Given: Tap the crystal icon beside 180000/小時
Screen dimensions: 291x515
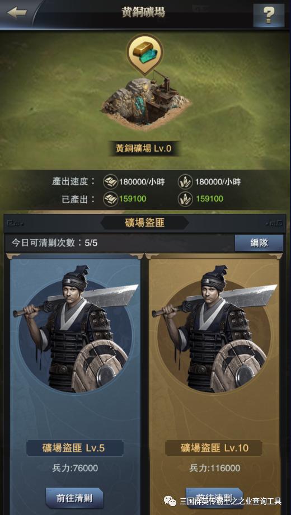Looking at the screenshot, I should [x=185, y=181].
